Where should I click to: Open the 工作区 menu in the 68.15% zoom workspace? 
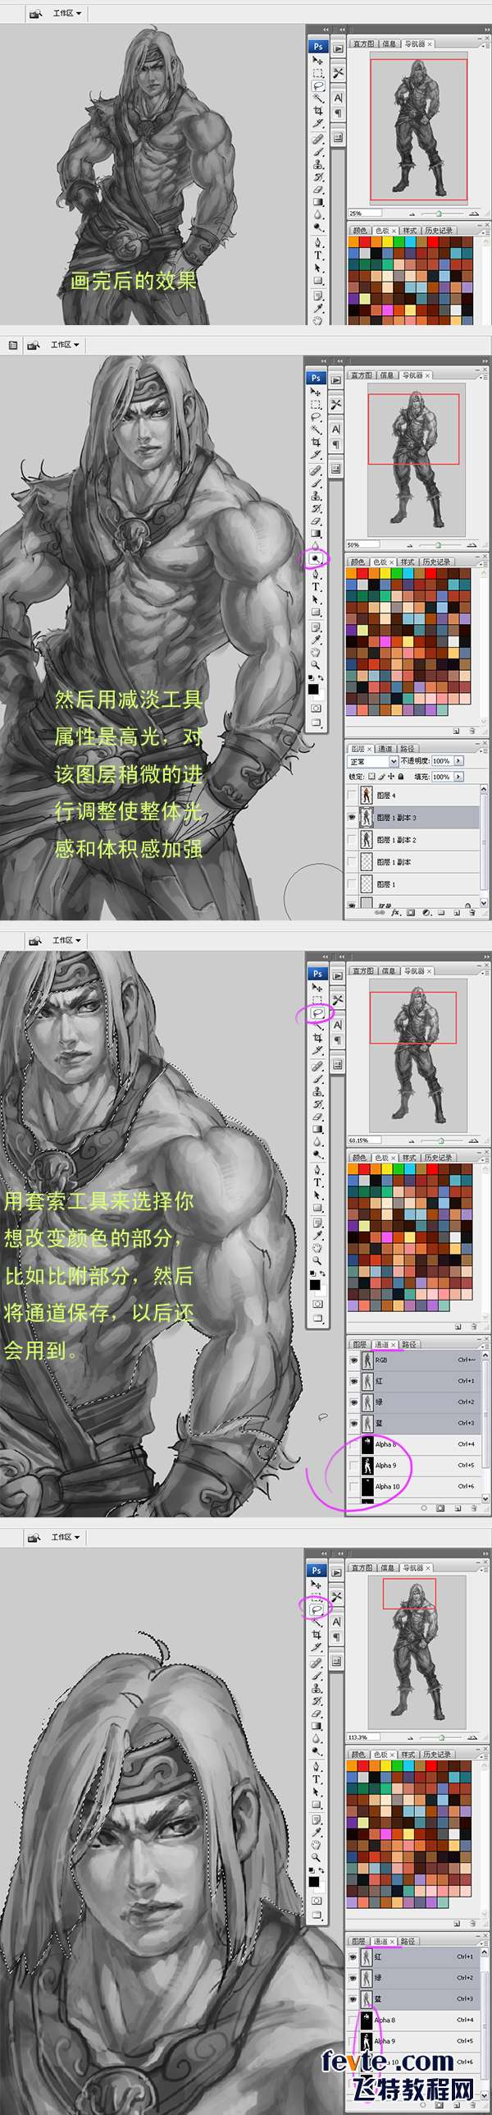pyautogui.click(x=66, y=940)
